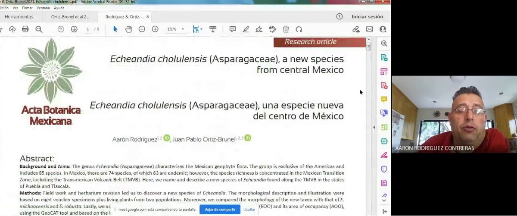Click Iniciar sesión link
Screen dimensions: 517x216
pos(367,17)
